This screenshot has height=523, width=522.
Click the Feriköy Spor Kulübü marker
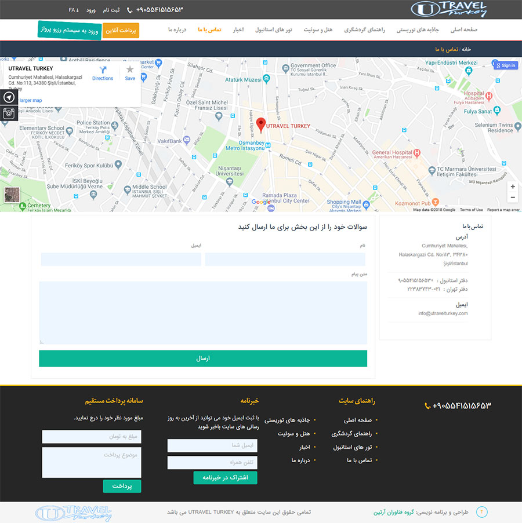coord(118,164)
